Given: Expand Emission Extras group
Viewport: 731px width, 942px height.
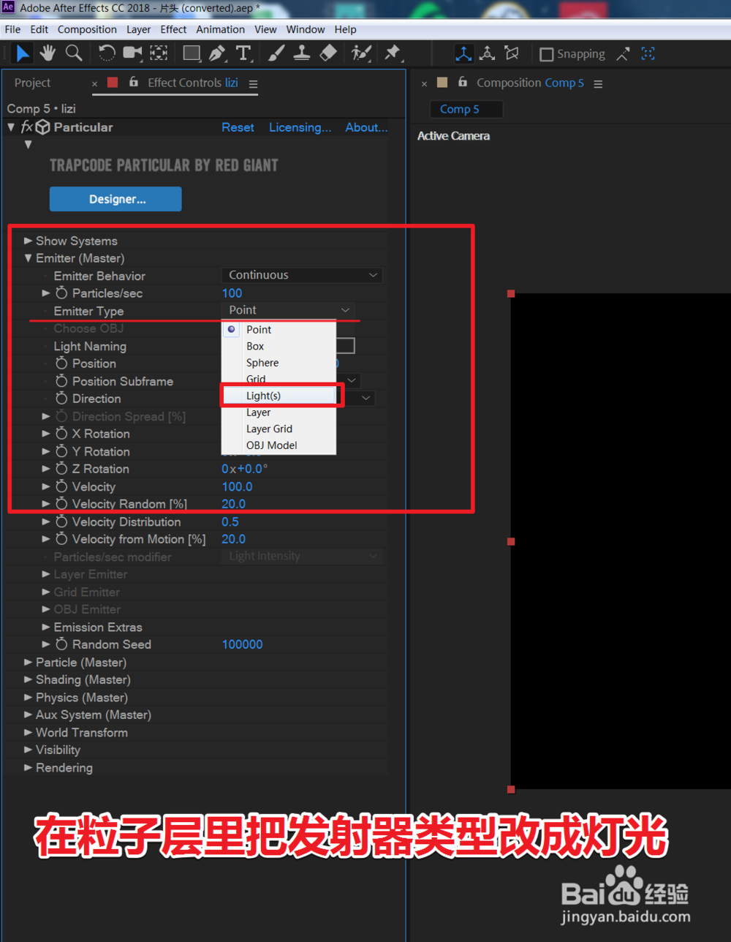Looking at the screenshot, I should click(46, 627).
